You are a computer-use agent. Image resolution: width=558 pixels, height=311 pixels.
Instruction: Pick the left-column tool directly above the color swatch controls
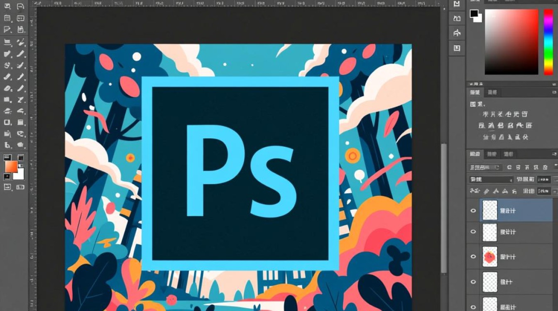[x=7, y=145]
